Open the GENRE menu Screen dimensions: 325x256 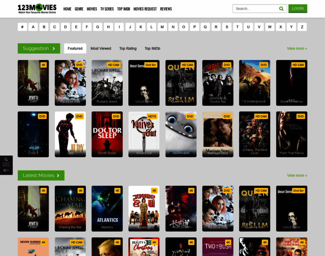79,9
